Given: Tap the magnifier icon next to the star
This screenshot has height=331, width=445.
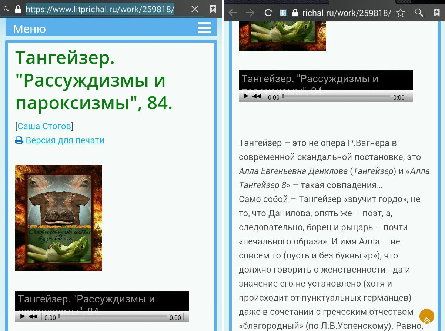Looking at the screenshot, I should pos(419,13).
